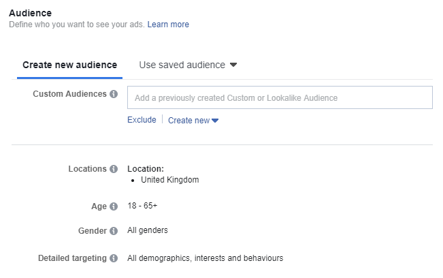Click the Custom Audiences info icon

[x=114, y=94]
